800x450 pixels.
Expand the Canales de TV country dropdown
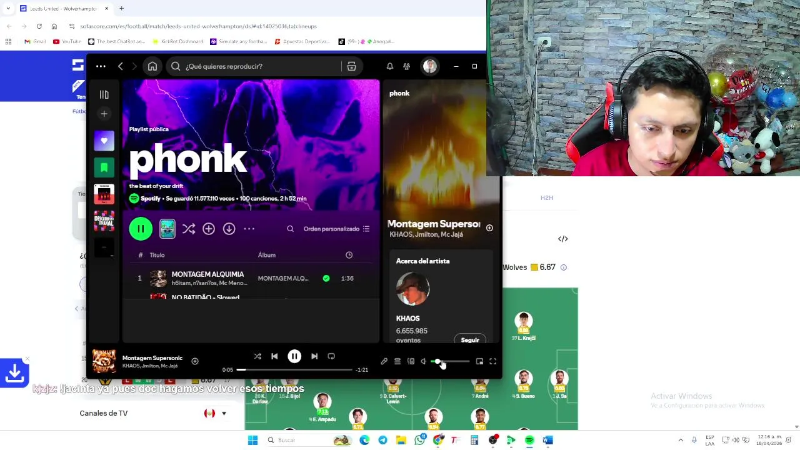point(216,413)
